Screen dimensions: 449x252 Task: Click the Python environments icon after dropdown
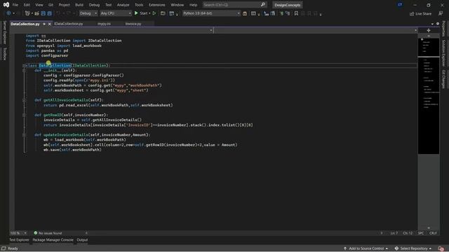(x=245, y=13)
